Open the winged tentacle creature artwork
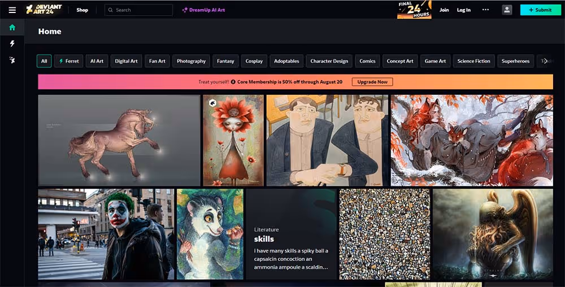565x287 pixels. tap(493, 234)
